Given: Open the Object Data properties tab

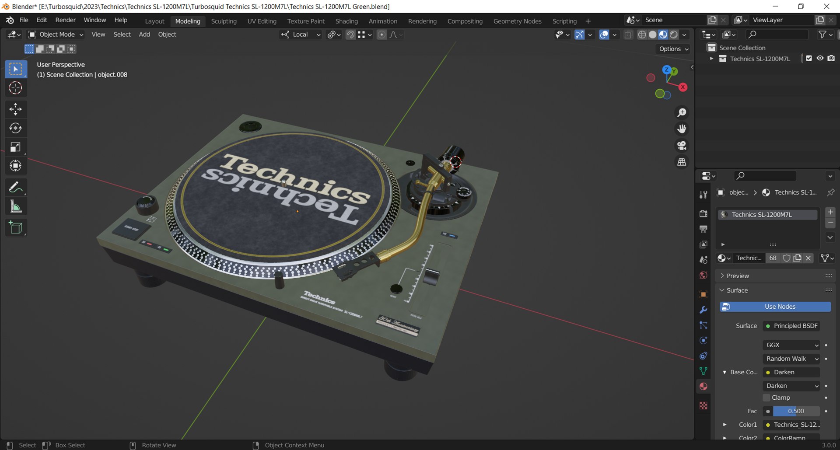Looking at the screenshot, I should tap(703, 371).
